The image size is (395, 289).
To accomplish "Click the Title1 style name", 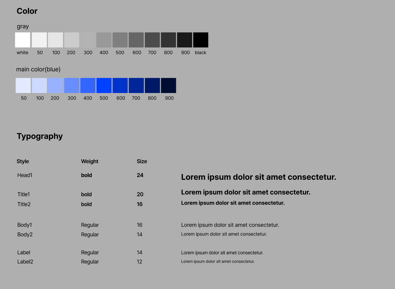I will pyautogui.click(x=23, y=194).
